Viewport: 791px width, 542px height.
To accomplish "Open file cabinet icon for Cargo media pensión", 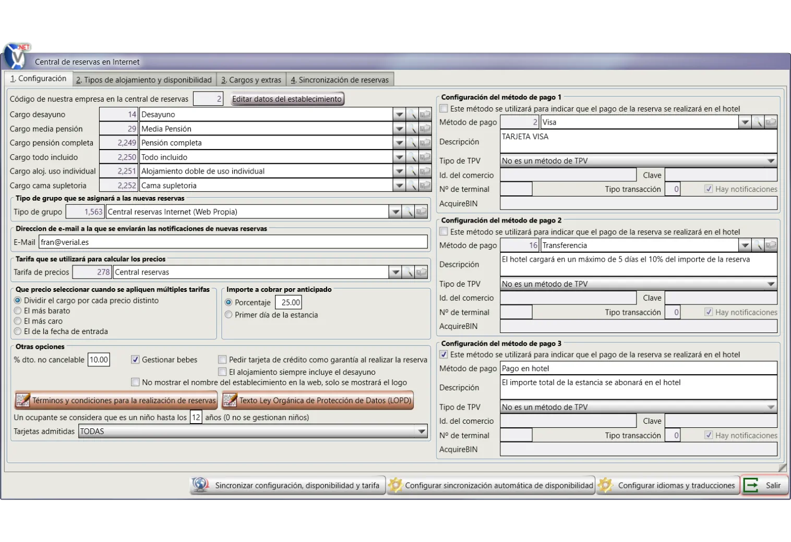I will (425, 129).
